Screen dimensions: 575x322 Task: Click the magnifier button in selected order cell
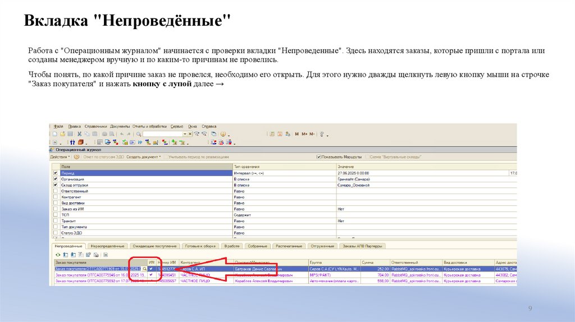click(144, 269)
